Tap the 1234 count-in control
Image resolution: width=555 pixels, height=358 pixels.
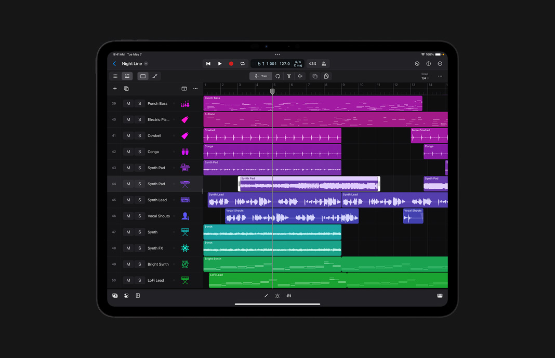[312, 63]
